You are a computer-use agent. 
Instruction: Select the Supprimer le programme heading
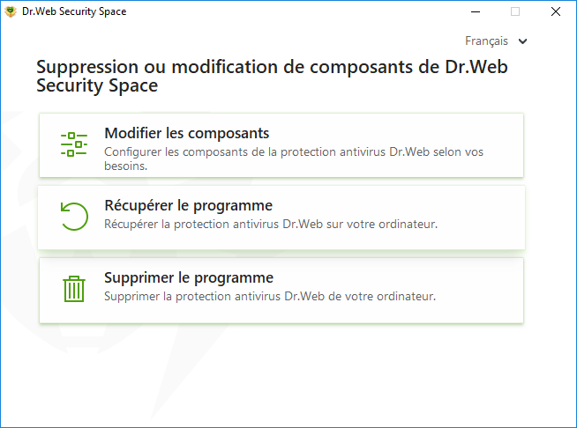189,277
